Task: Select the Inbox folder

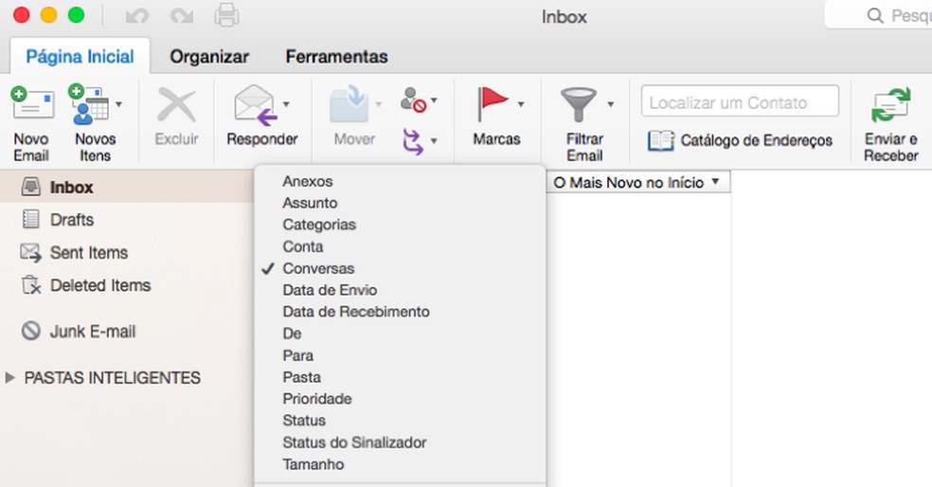Action: click(x=127, y=188)
